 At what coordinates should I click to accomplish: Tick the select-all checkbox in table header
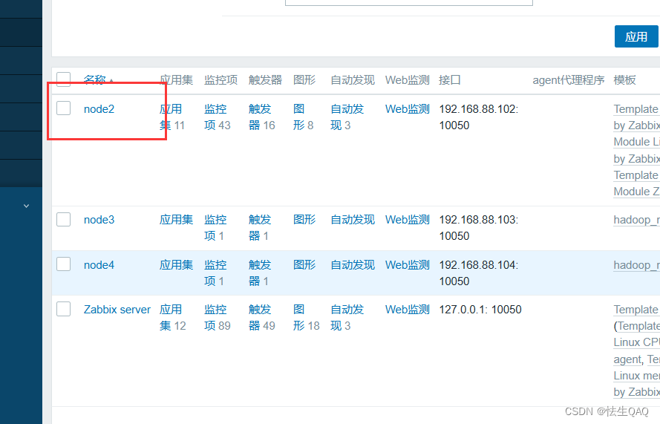coord(64,79)
